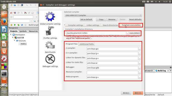Open the Symbols management tab

coord(23,31)
